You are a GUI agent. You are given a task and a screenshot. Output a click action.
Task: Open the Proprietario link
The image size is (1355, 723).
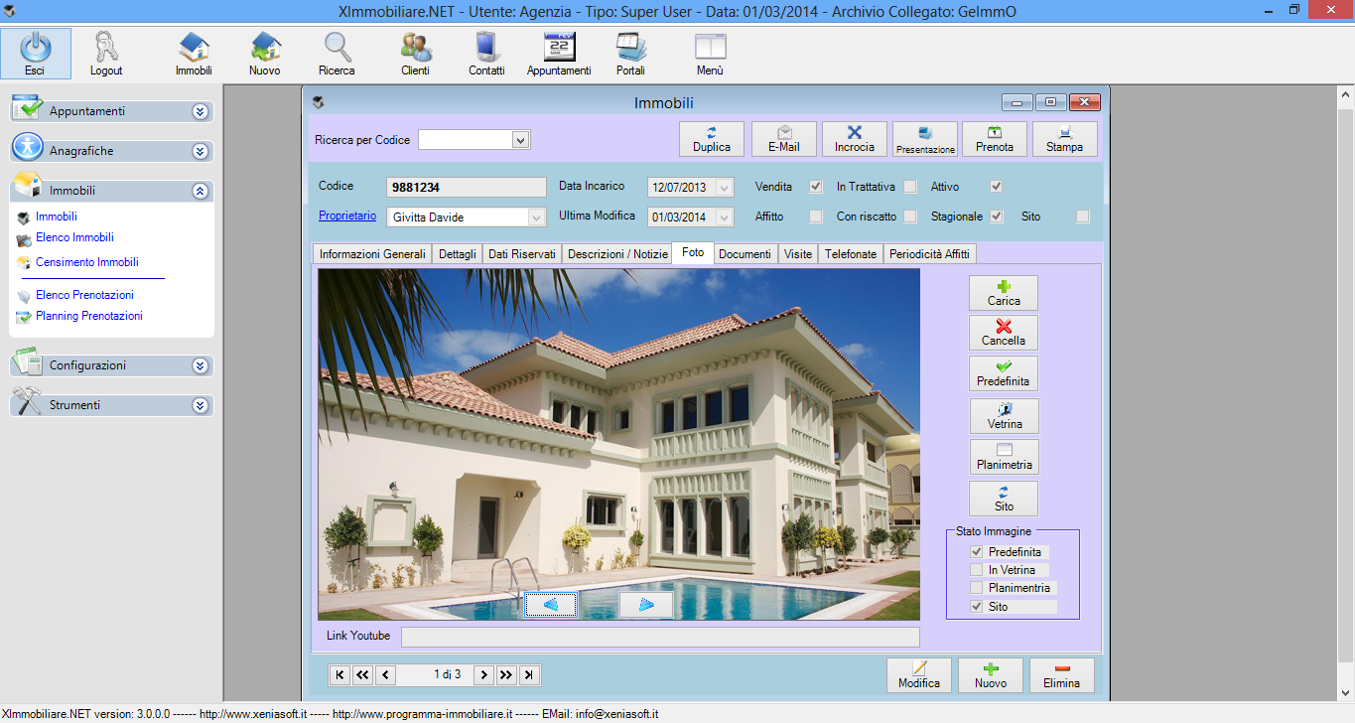coord(347,216)
